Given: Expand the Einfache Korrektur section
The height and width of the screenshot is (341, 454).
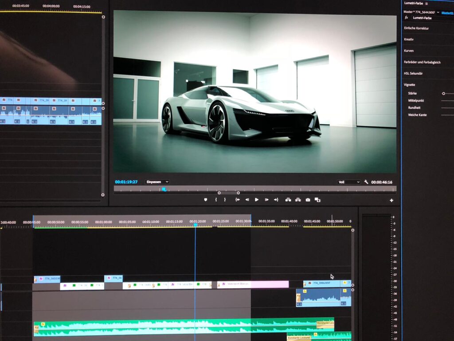Looking at the screenshot, I should tap(416, 28).
